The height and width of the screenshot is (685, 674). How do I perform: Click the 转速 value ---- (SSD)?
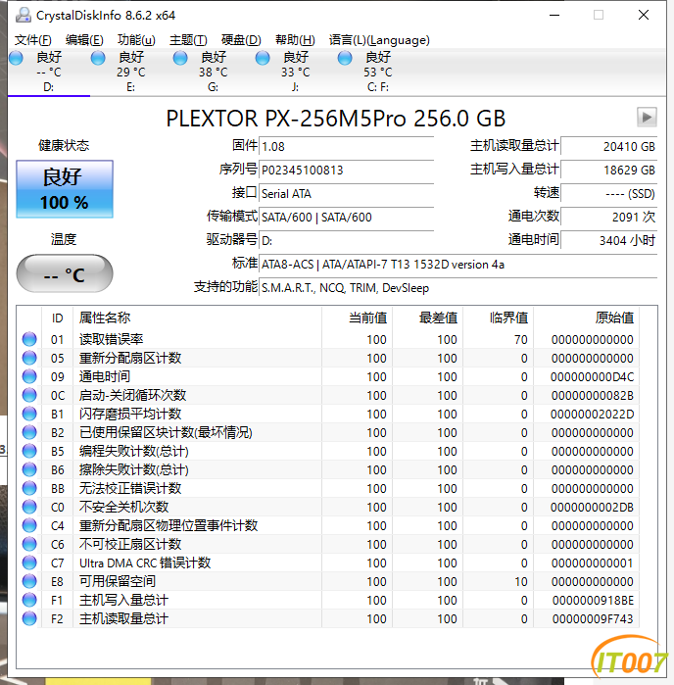(x=609, y=193)
